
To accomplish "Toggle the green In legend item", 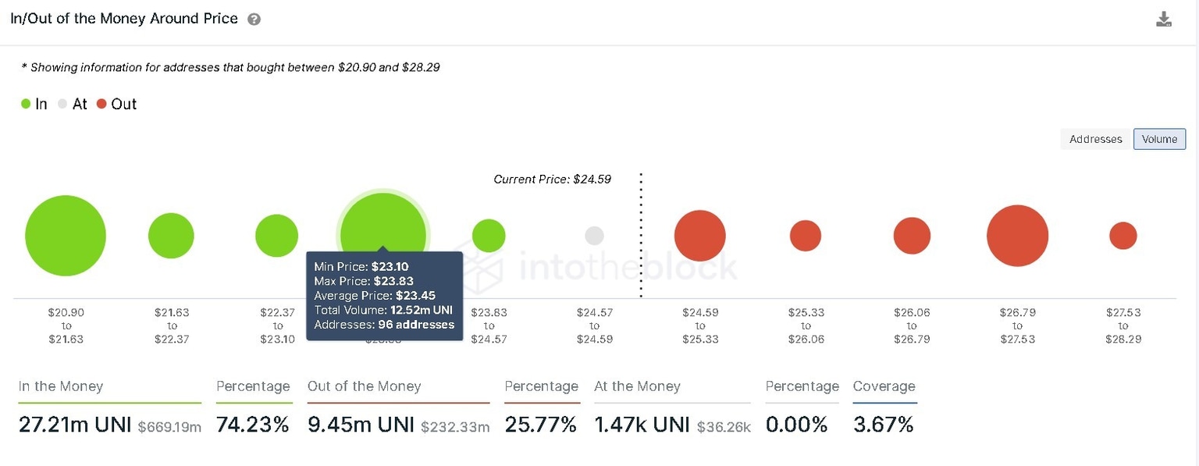I will click(34, 104).
